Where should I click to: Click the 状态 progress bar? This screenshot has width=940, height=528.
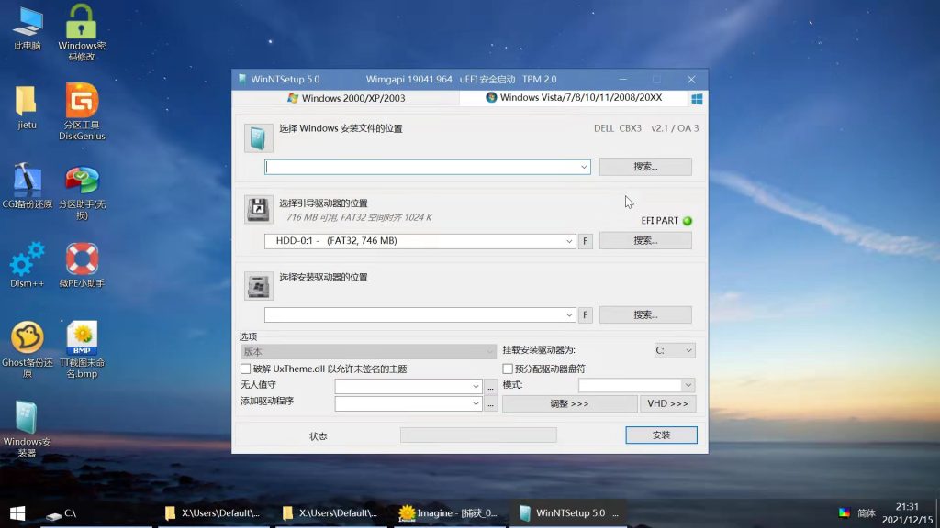[x=478, y=435]
